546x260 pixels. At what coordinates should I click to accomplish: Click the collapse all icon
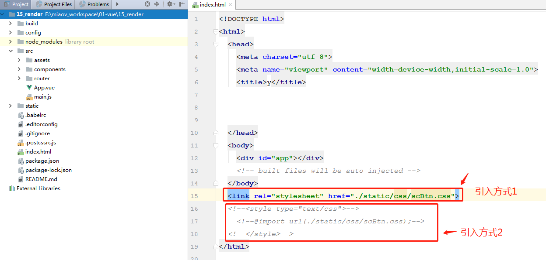coord(157,4)
